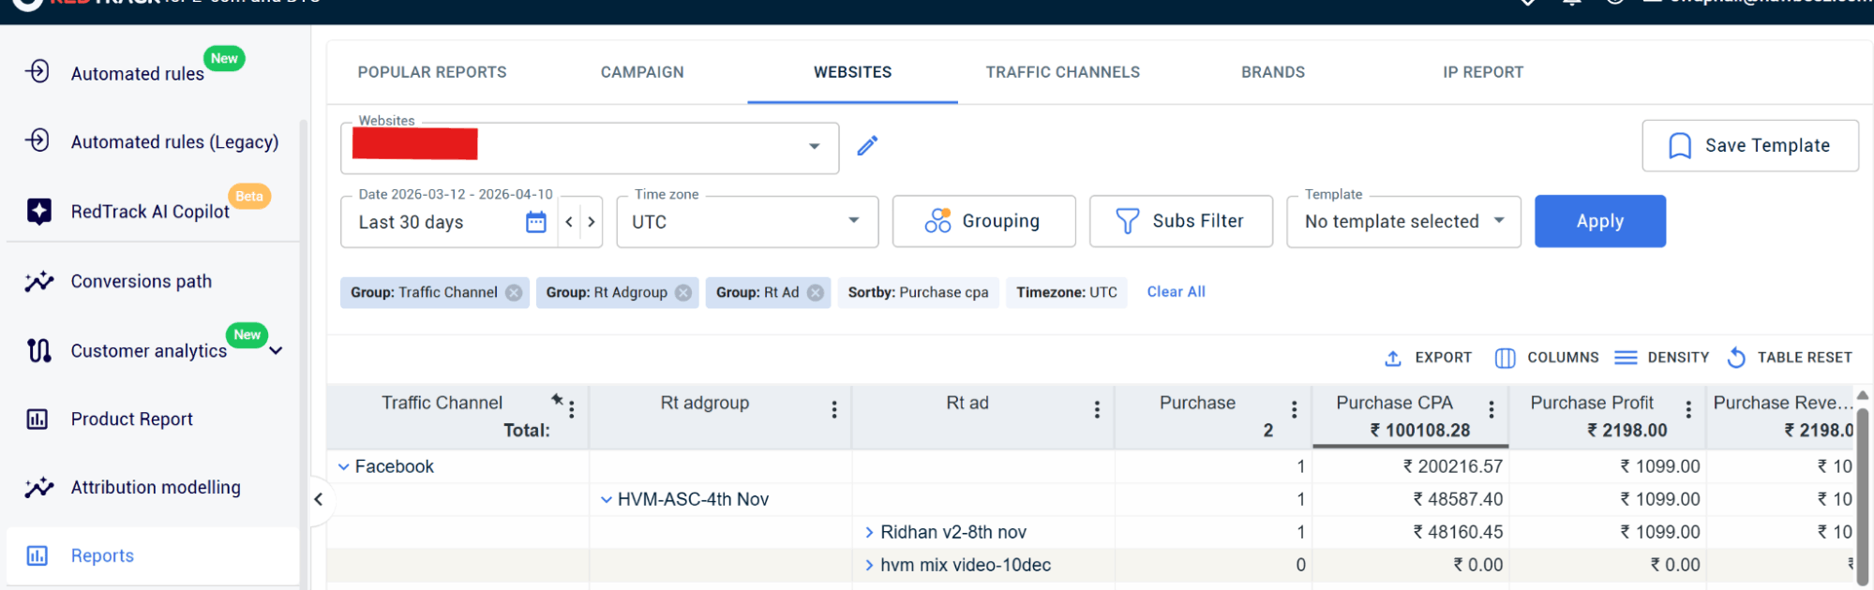Go to next date period arrow

click(x=592, y=222)
